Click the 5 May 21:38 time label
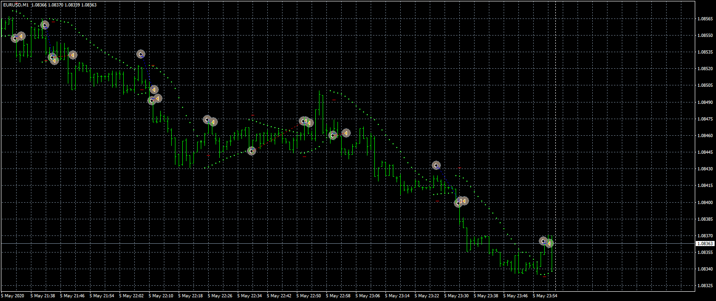Image resolution: width=716 pixels, height=301 pixels. [x=43, y=295]
